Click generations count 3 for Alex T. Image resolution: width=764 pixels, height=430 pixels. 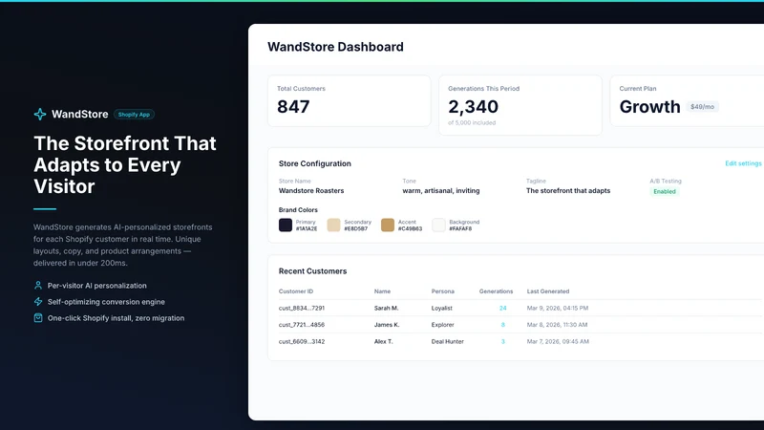[x=503, y=342]
